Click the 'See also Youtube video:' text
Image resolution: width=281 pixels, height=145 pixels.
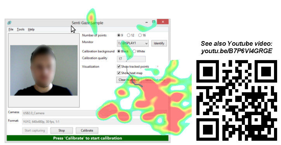tap(236, 43)
